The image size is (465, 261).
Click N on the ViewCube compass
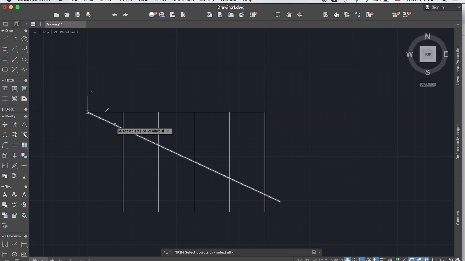(428, 37)
